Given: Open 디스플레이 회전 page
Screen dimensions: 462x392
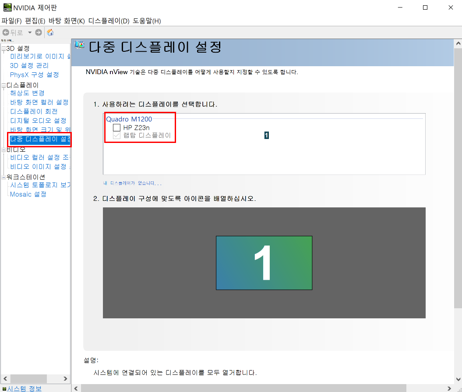Looking at the screenshot, I should pos(34,111).
